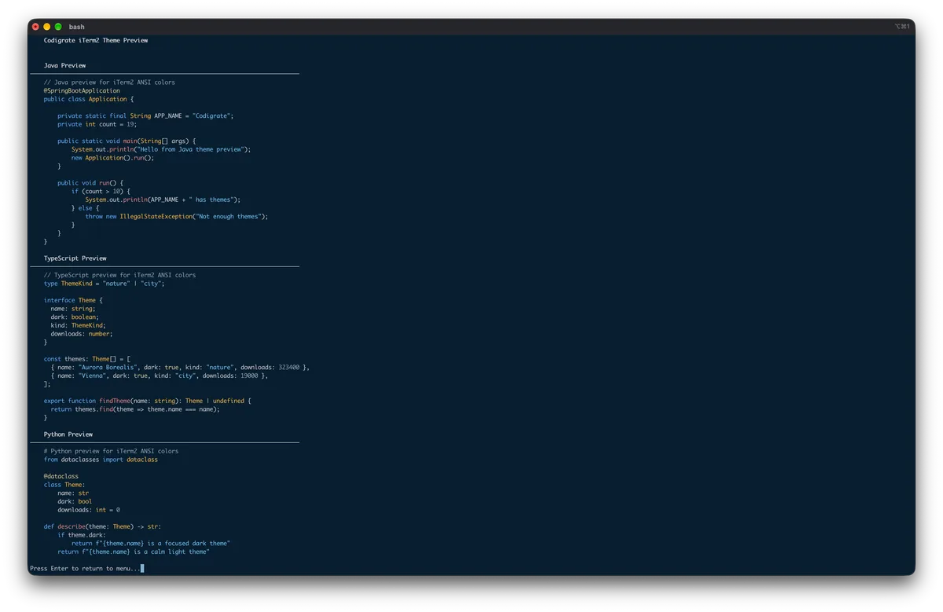The height and width of the screenshot is (612, 943).
Task: Click the "downloads: int = 0" line
Action: tap(89, 510)
